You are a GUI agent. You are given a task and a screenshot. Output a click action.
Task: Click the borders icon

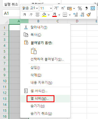65,15
